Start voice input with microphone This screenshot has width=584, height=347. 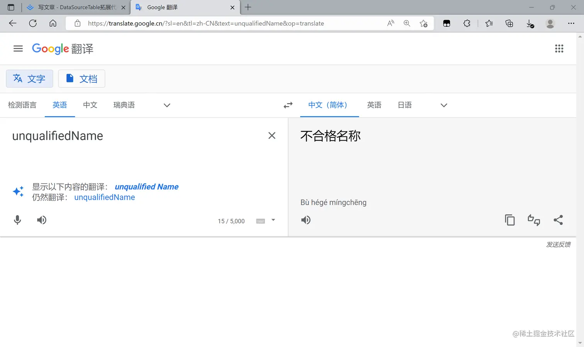(x=17, y=220)
